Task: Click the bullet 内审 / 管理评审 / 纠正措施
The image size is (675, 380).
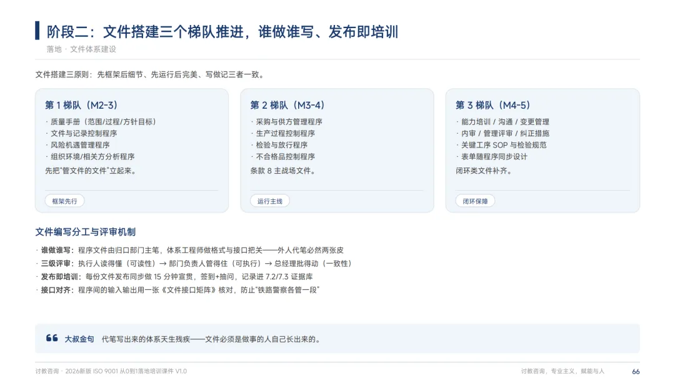Action: pos(502,133)
